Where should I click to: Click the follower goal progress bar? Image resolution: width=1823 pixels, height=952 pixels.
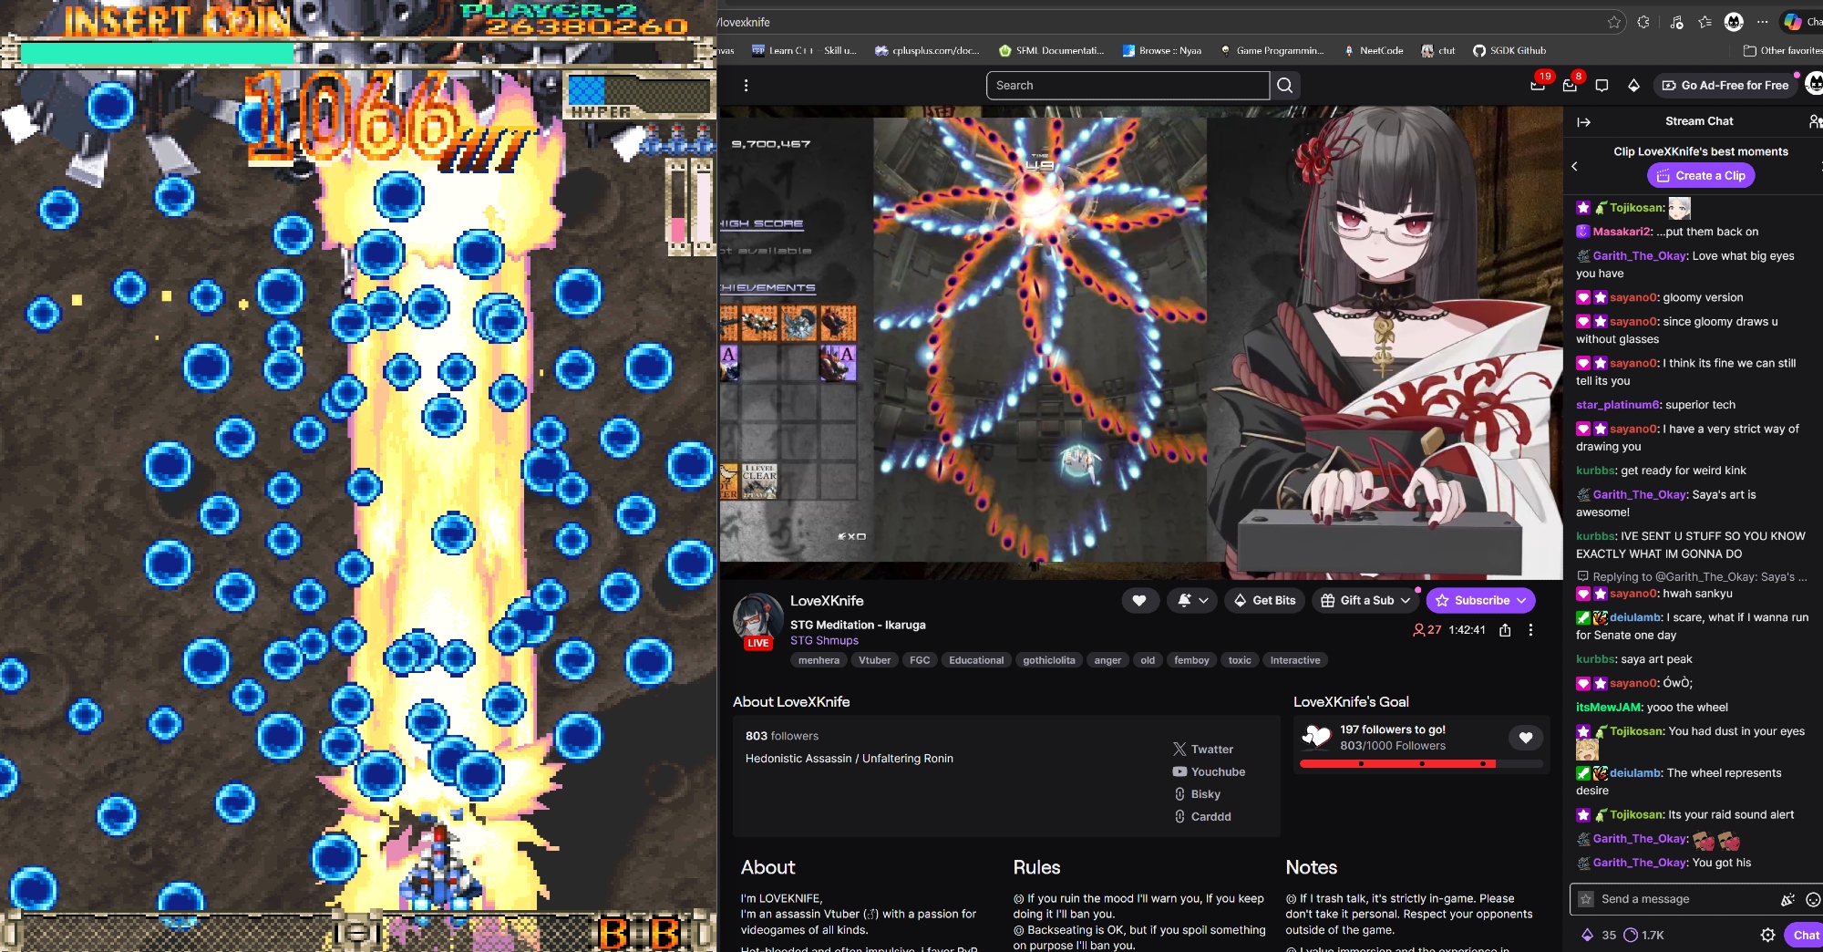point(1421,763)
